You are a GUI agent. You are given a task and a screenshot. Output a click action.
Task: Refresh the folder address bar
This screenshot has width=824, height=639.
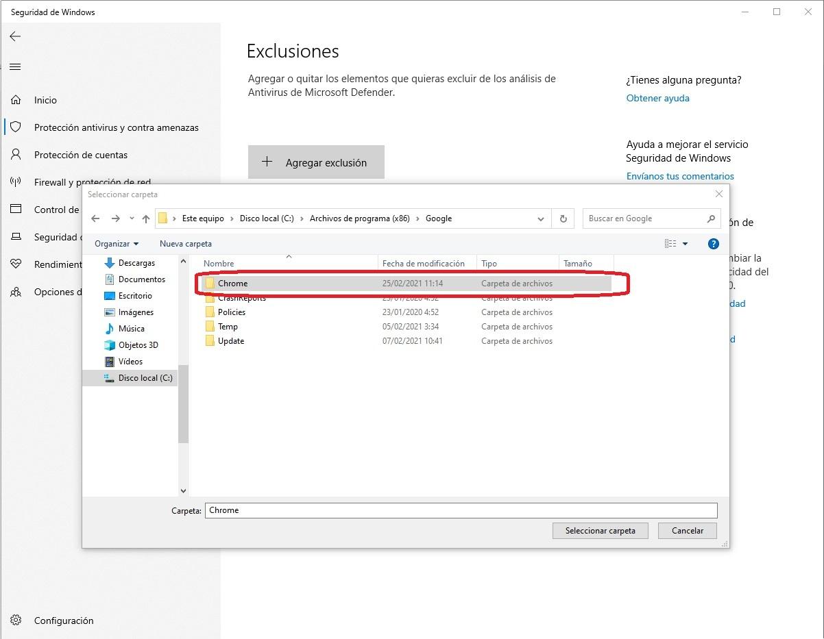tap(563, 218)
